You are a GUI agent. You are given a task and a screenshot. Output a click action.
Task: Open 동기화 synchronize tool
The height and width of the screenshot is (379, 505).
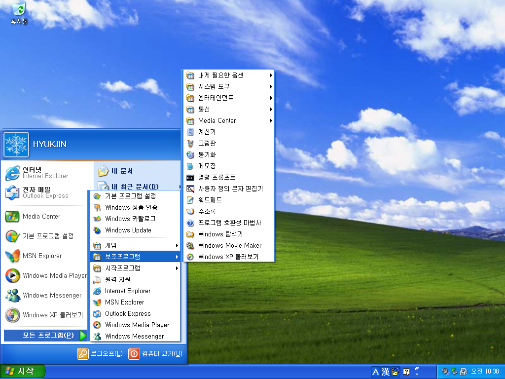(229, 154)
